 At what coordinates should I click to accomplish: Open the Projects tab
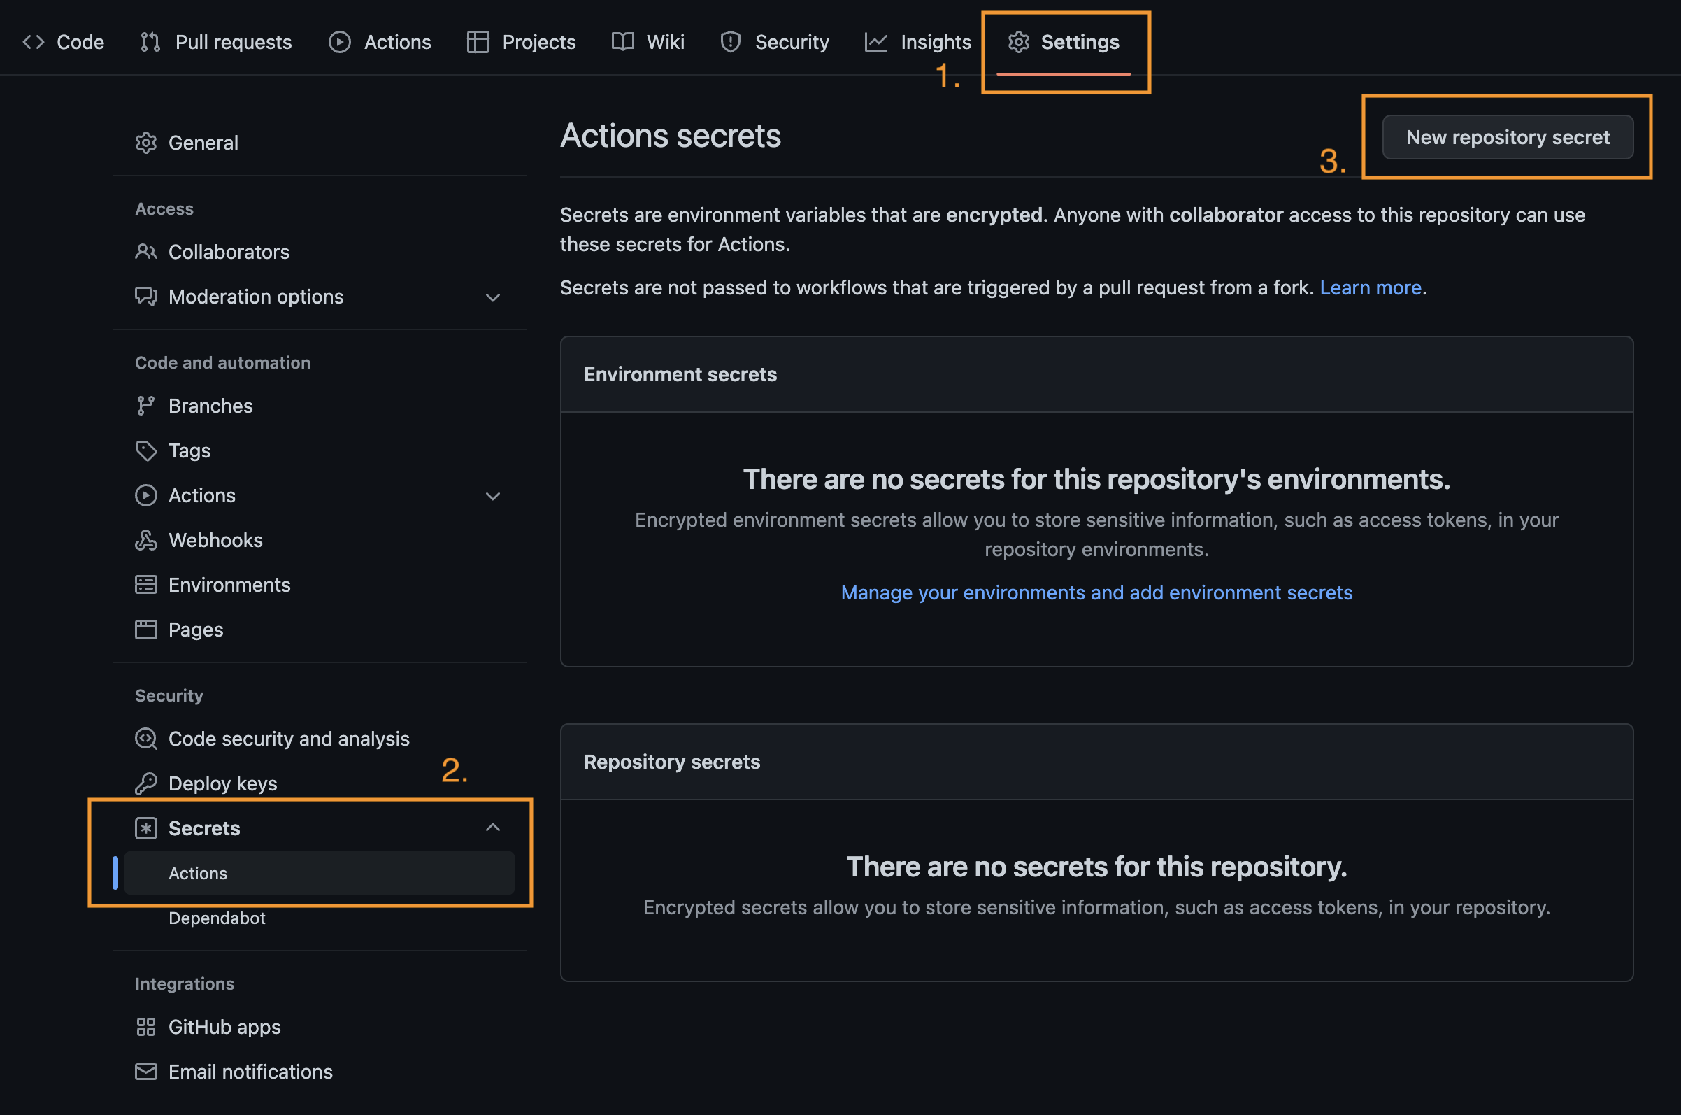pos(521,42)
